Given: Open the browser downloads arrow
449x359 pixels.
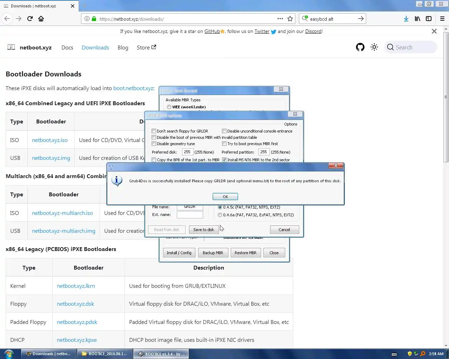Looking at the screenshot, I should [406, 19].
